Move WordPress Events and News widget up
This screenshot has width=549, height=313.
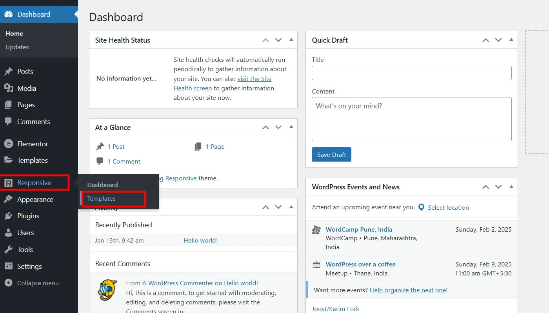click(x=486, y=187)
